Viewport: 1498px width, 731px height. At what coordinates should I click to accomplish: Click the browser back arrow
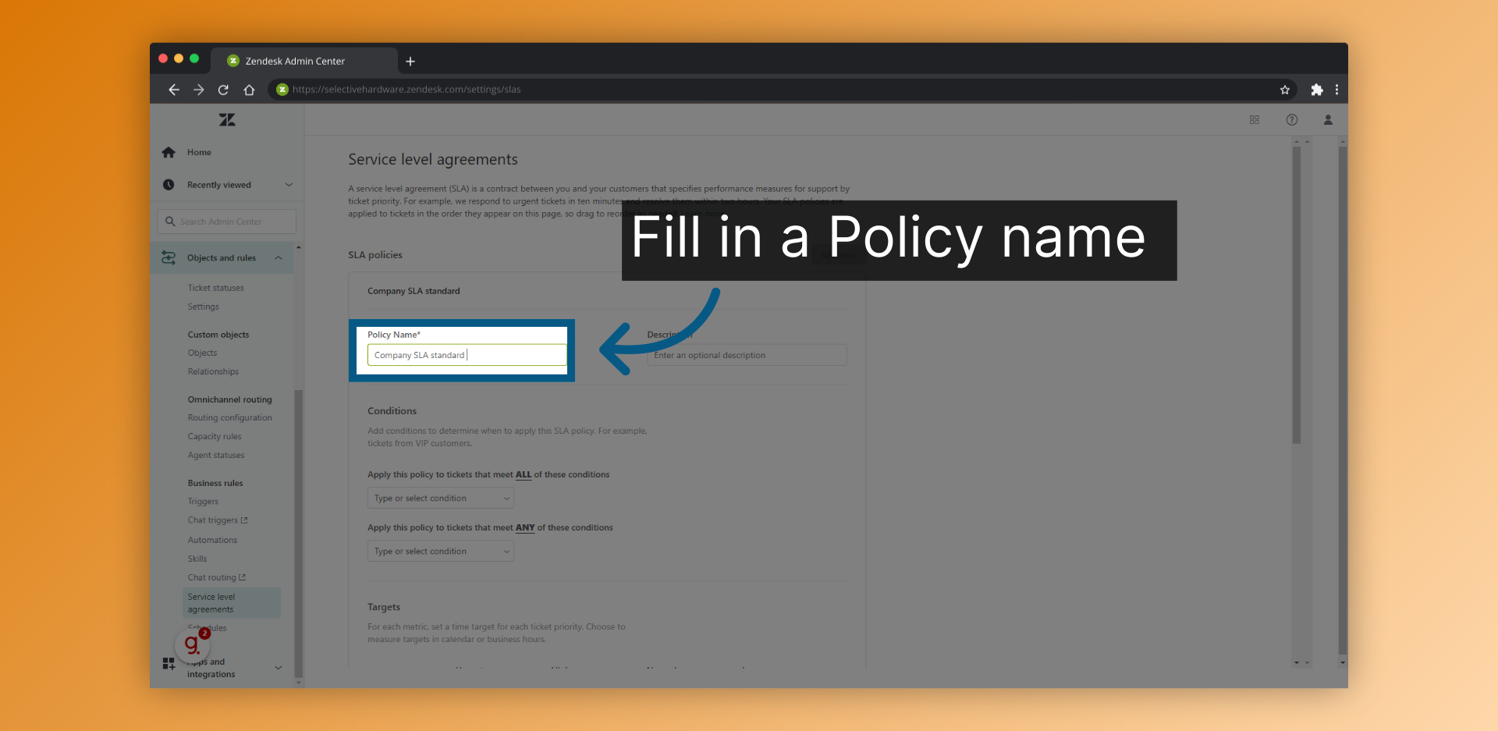[x=174, y=90]
